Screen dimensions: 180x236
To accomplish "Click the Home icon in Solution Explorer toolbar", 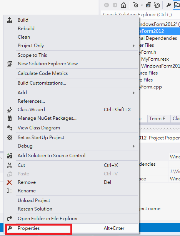I will (123, 5).
